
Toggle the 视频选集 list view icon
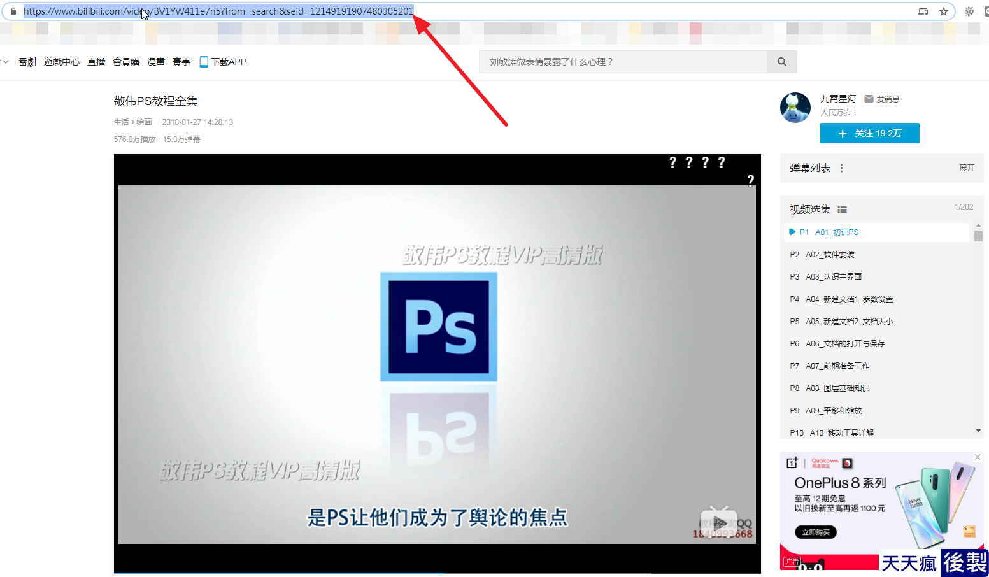pos(842,210)
